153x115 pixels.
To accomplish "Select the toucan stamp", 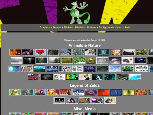I will (85, 77).
